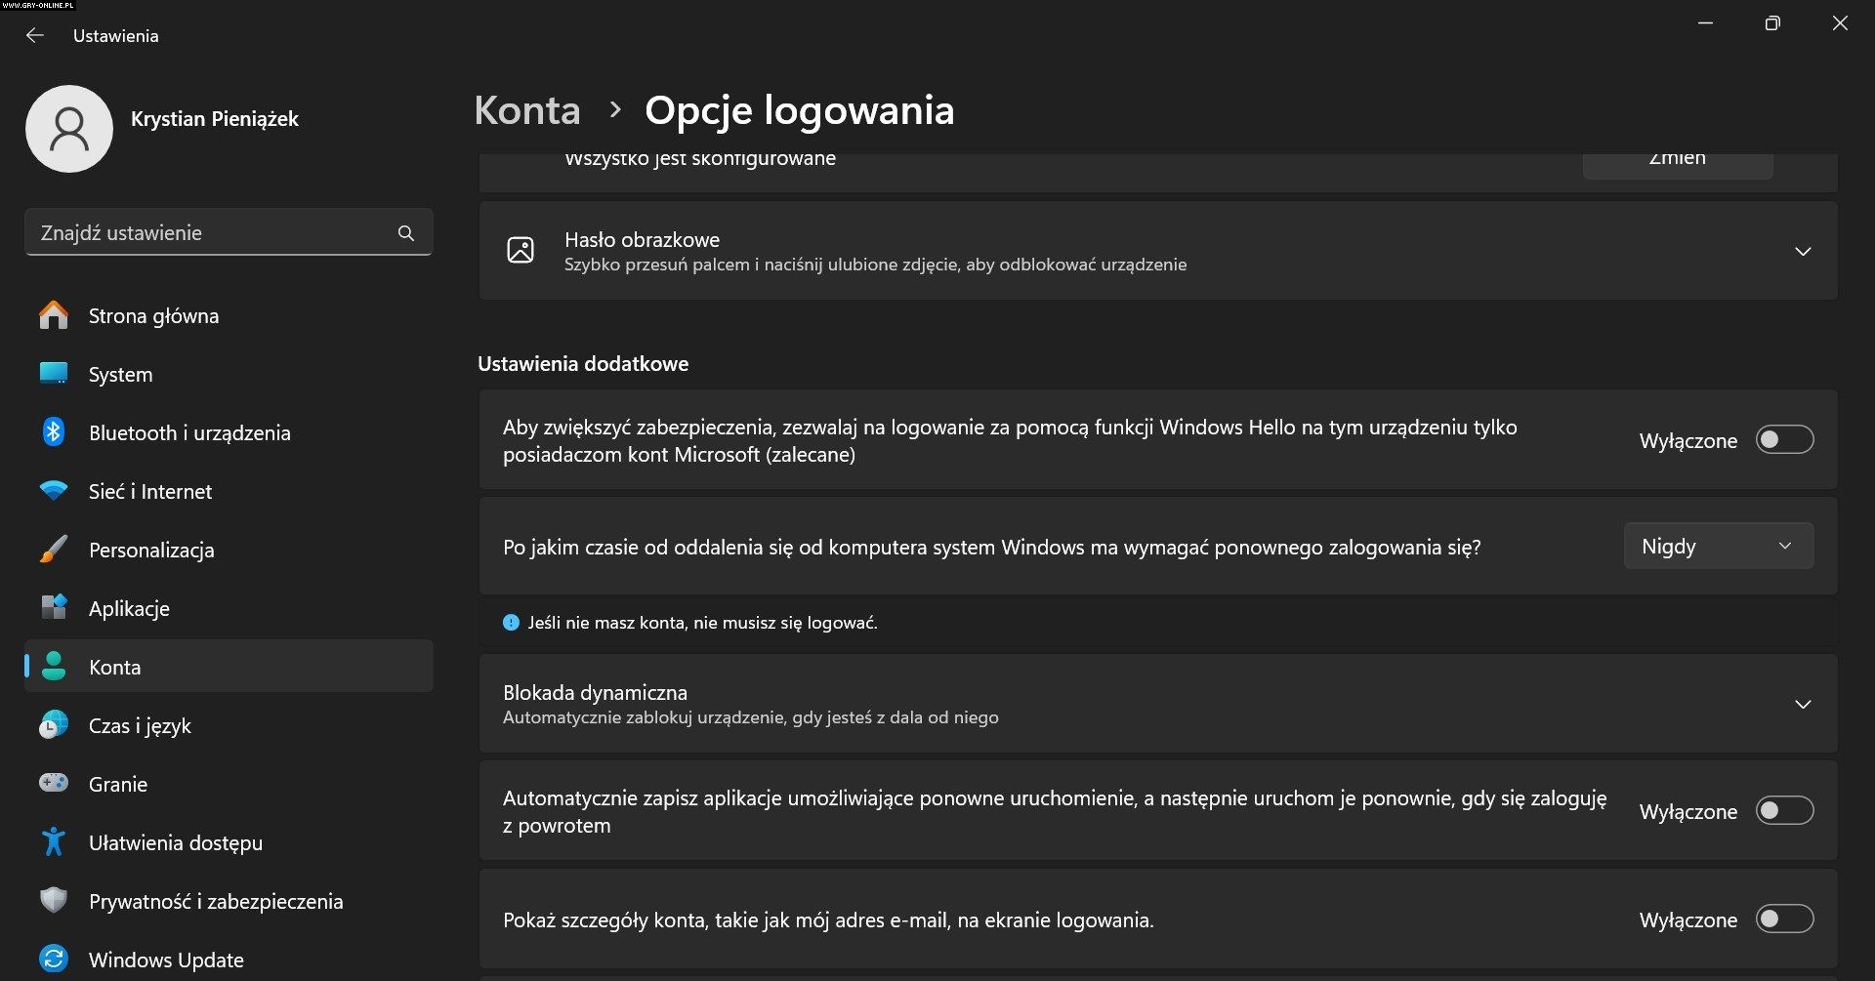Screen dimensions: 1875x981
Task: Expand the Blokada dynamiczna section
Action: pos(1803,705)
